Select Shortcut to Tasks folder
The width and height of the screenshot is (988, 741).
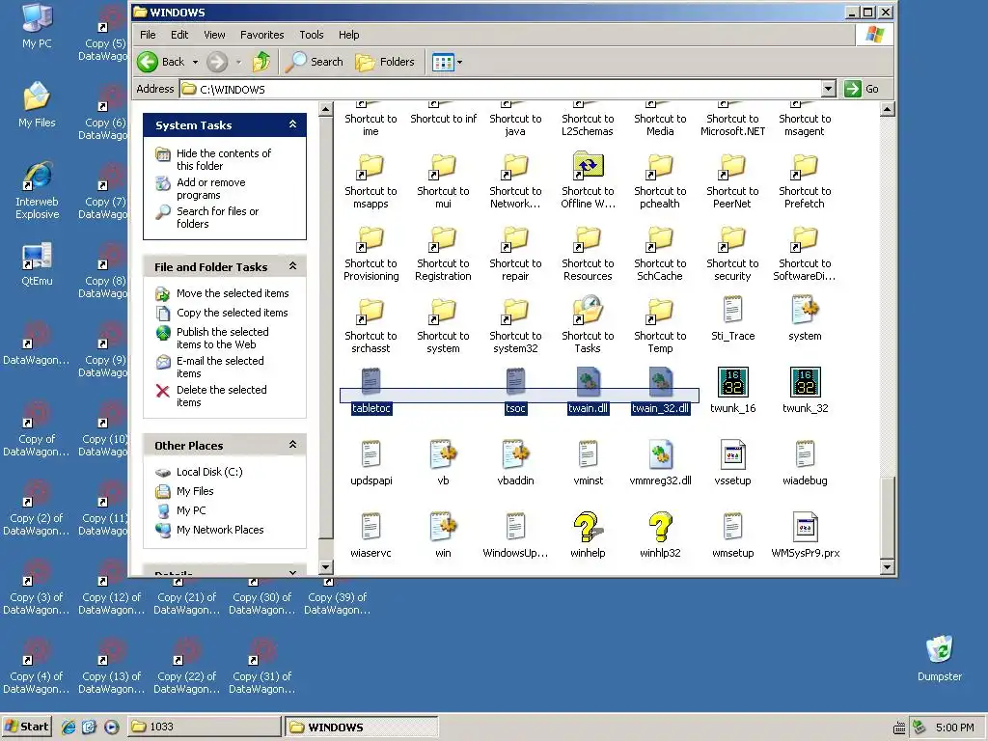(588, 310)
